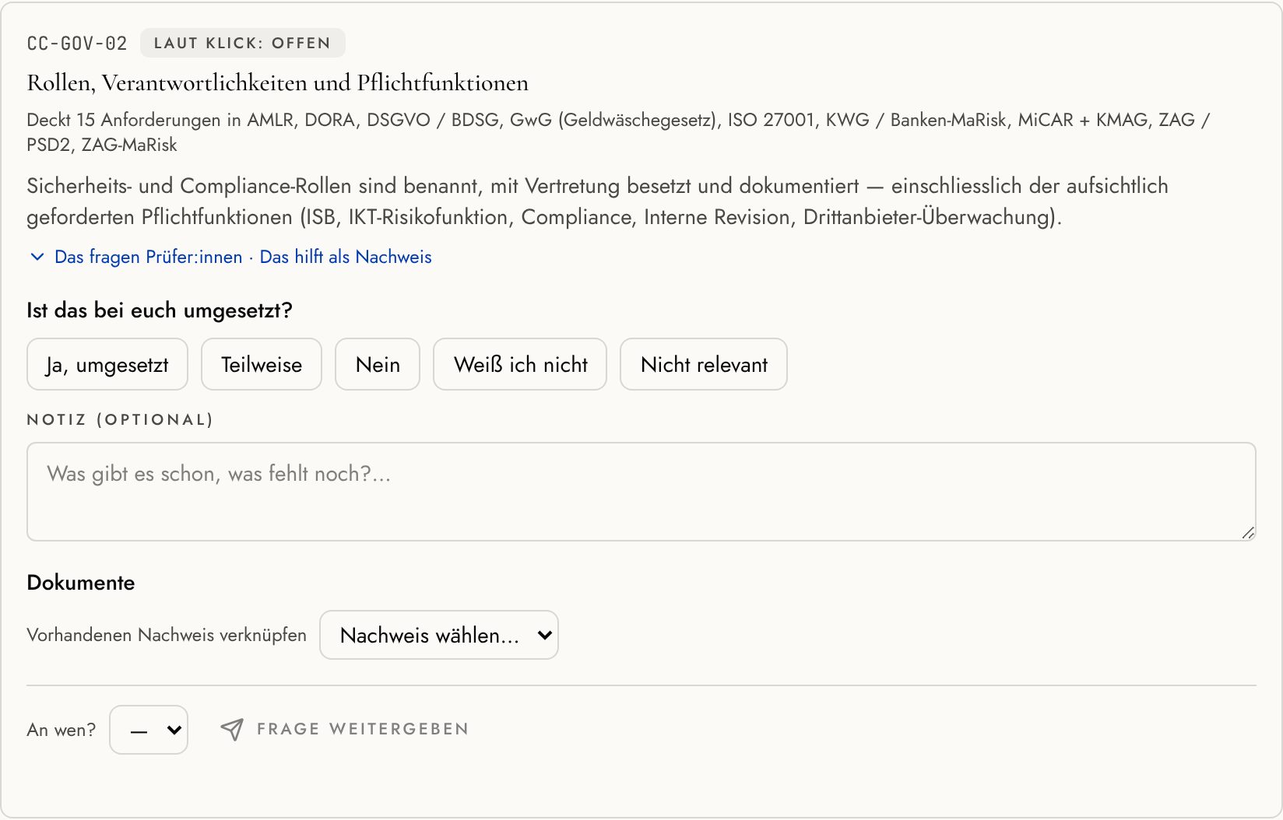Click the 'Frage weitergeben' button
Image resolution: width=1283 pixels, height=820 pixels.
(345, 729)
